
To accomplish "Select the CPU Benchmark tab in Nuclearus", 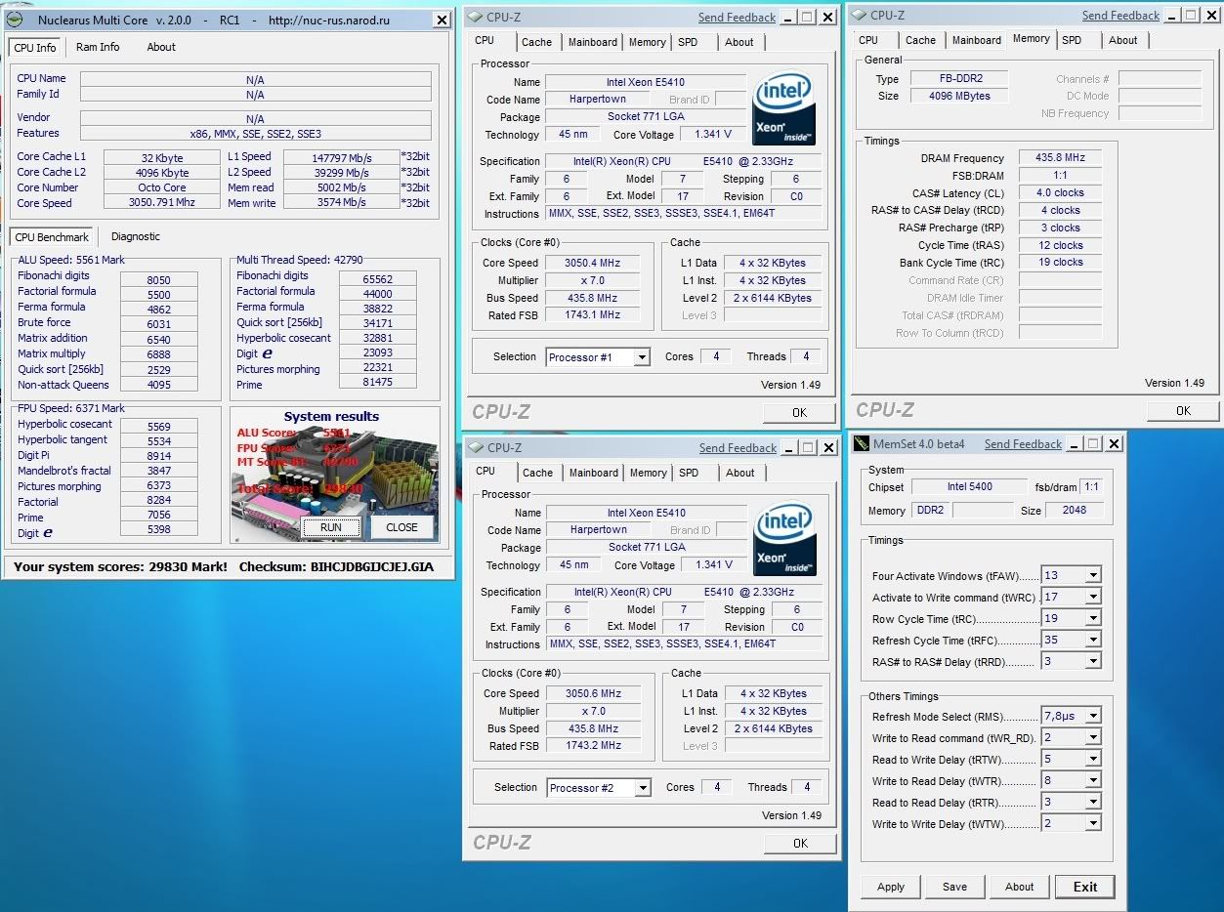I will click(x=52, y=237).
